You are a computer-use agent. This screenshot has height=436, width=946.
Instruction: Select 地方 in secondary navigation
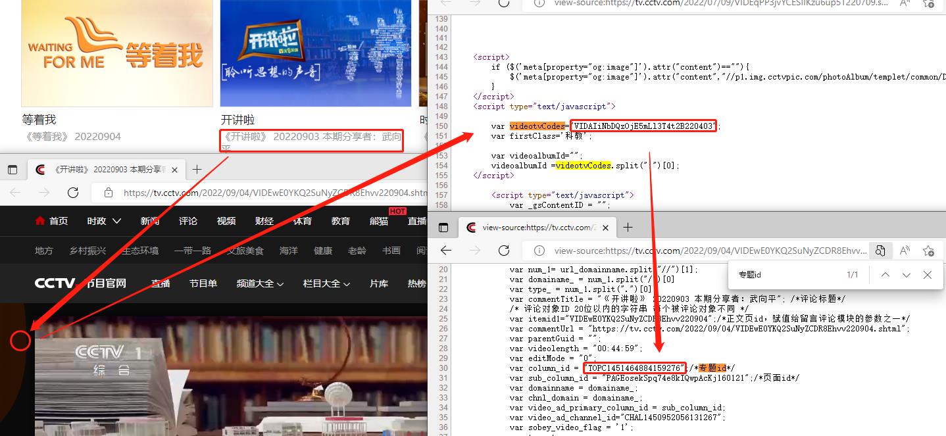click(x=44, y=251)
